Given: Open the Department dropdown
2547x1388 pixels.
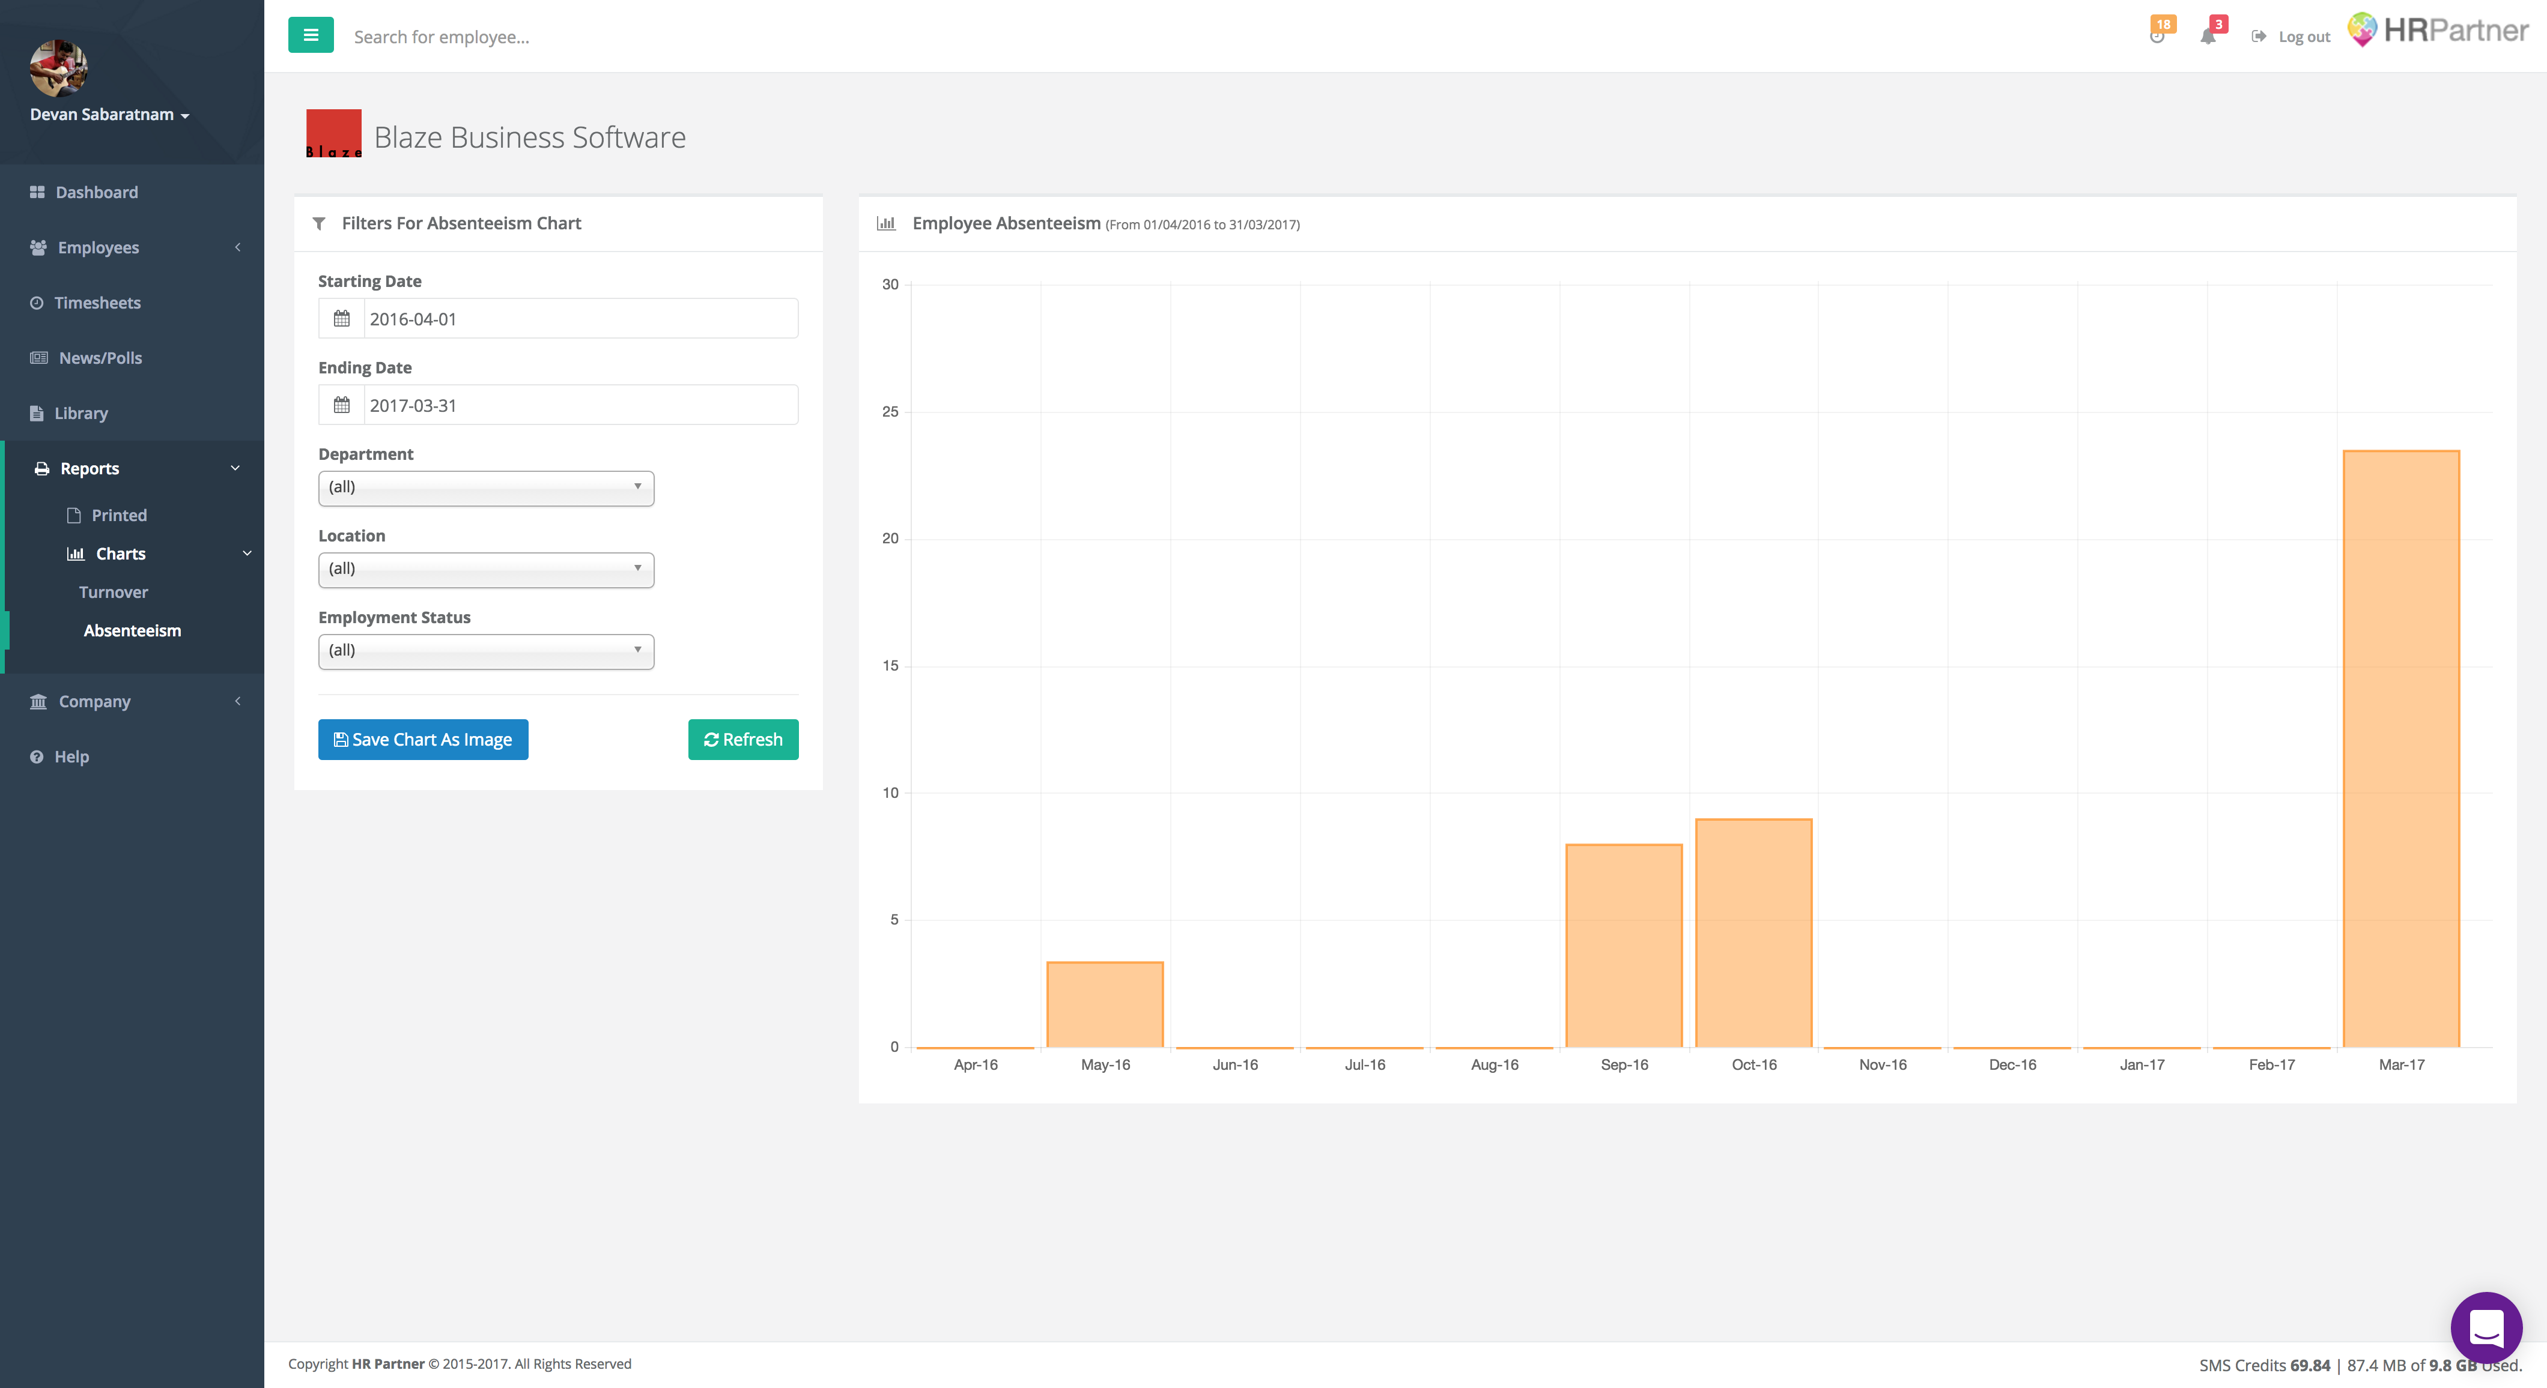Looking at the screenshot, I should coord(485,487).
